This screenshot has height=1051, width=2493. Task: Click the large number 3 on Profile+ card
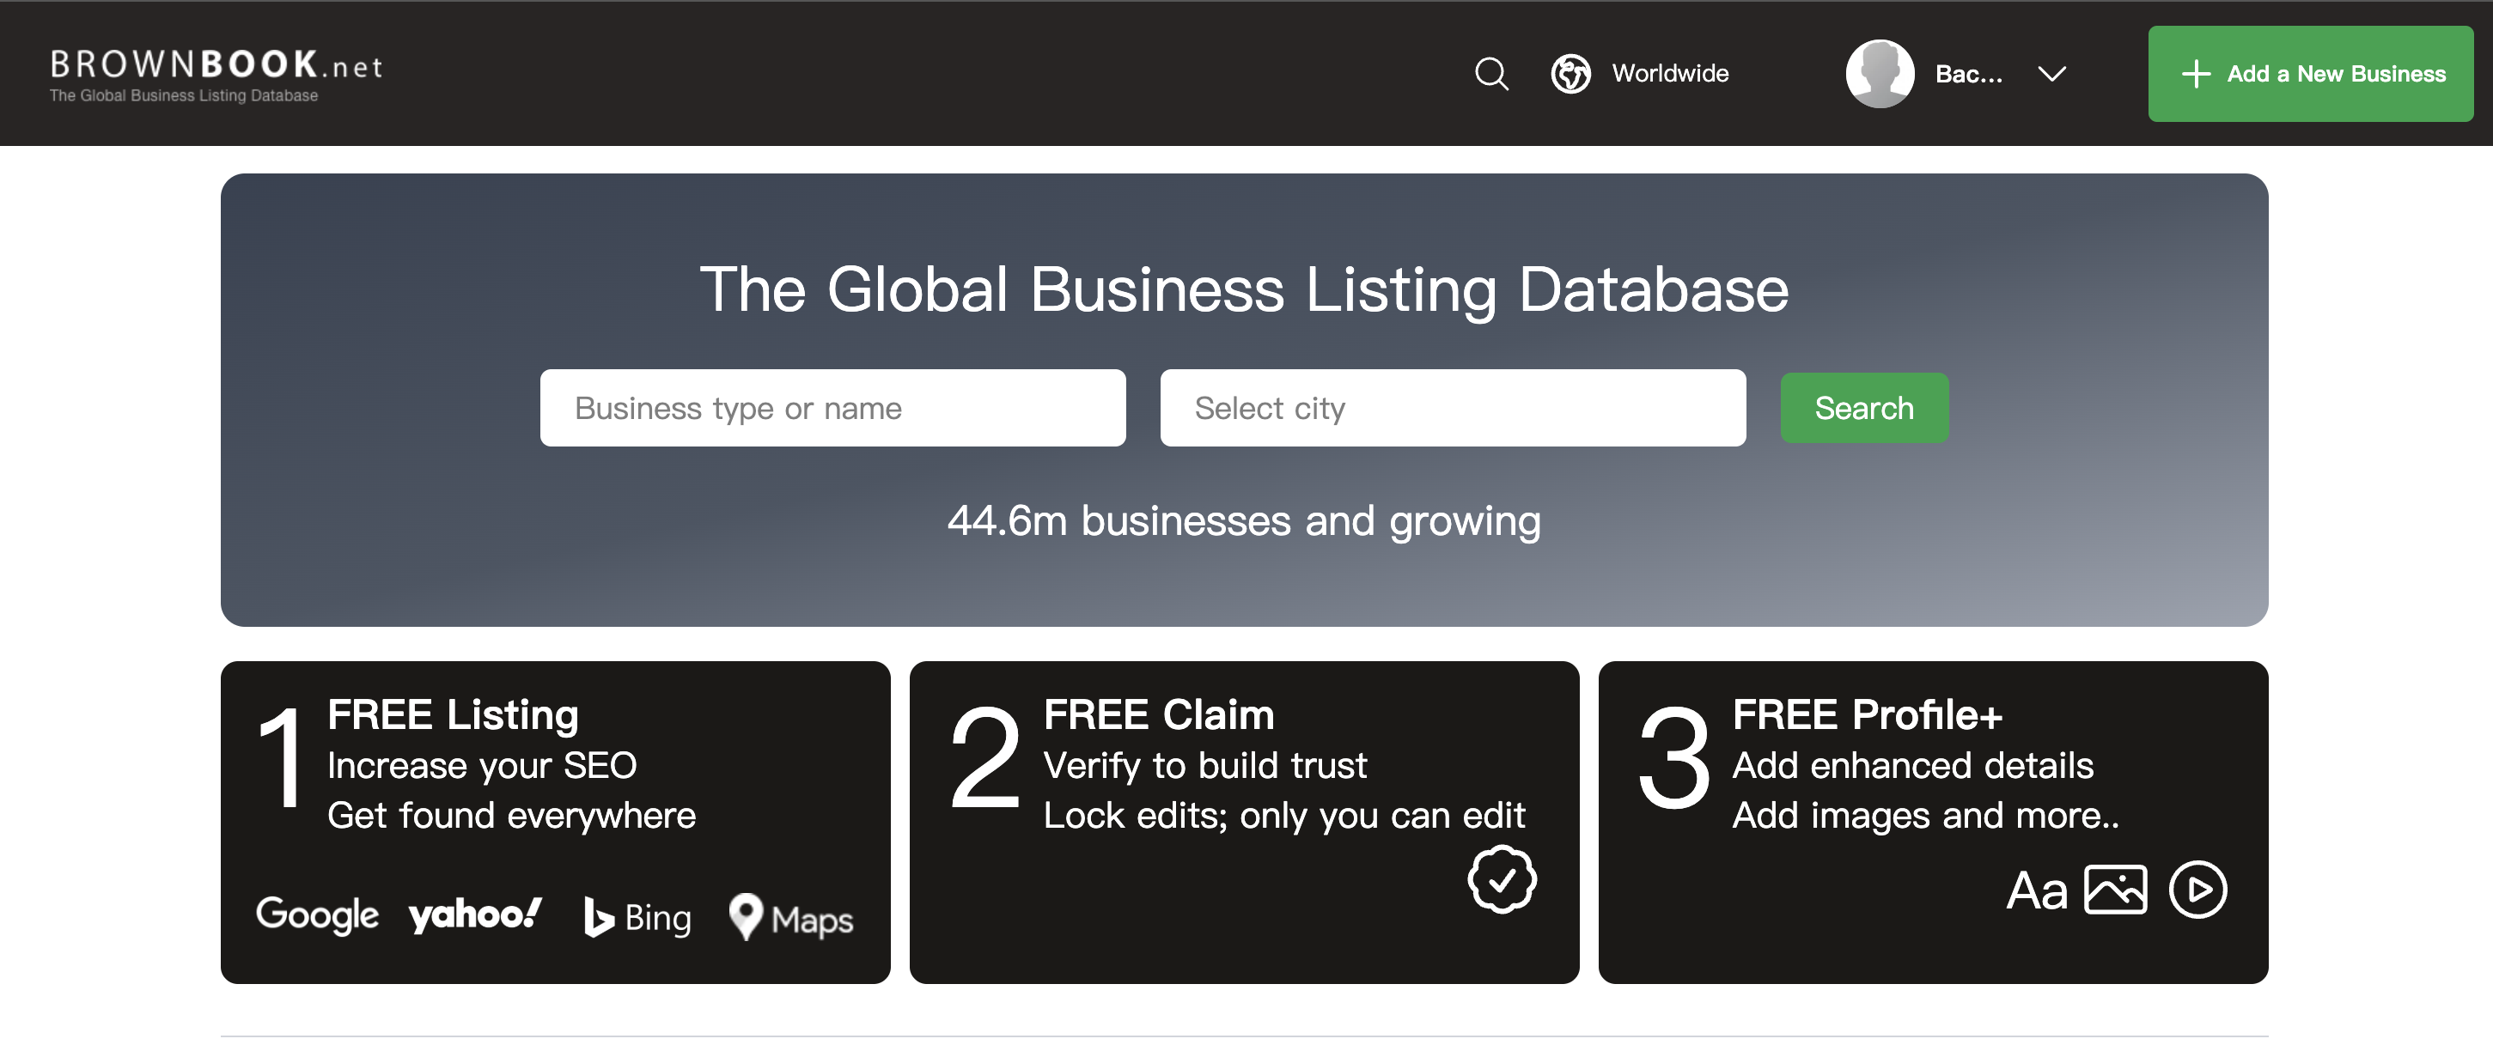click(1673, 756)
